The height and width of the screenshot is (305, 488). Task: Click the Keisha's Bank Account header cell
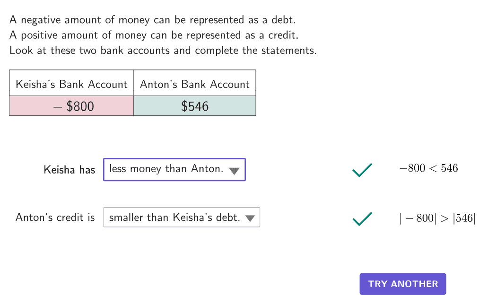[x=71, y=84]
